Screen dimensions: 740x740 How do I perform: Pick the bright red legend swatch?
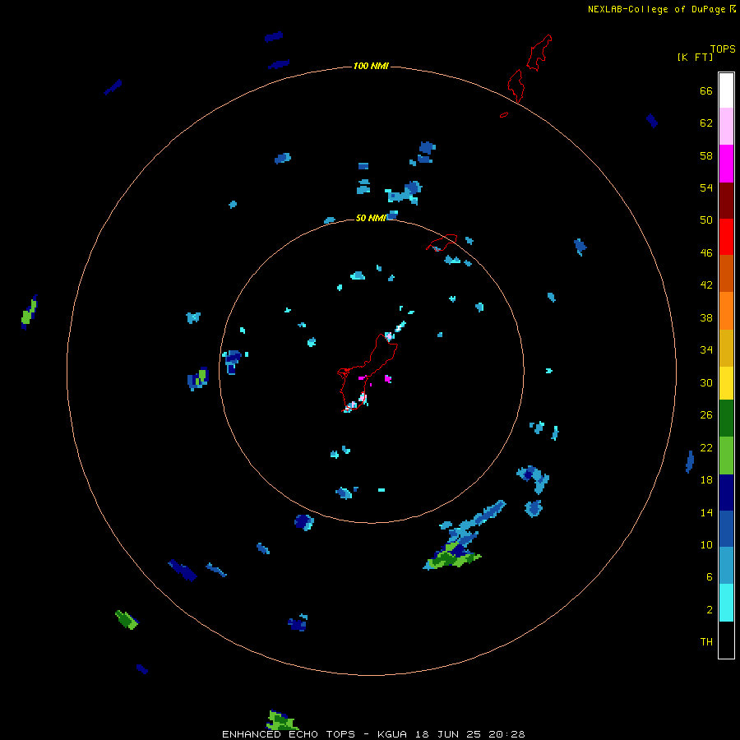pos(726,237)
